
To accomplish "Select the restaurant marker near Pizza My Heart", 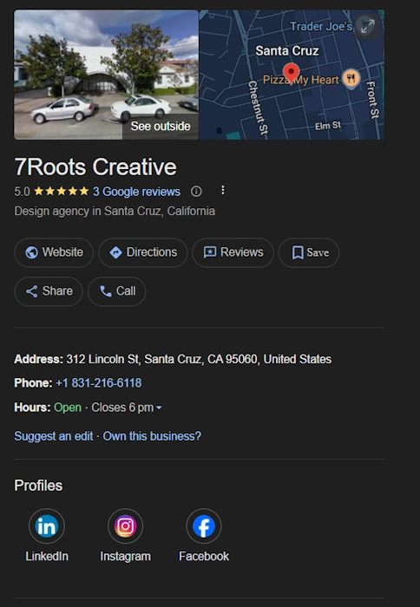I will click(351, 79).
